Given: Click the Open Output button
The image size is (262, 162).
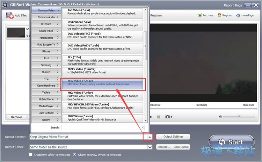Looking at the screenshot, I should [181, 147].
